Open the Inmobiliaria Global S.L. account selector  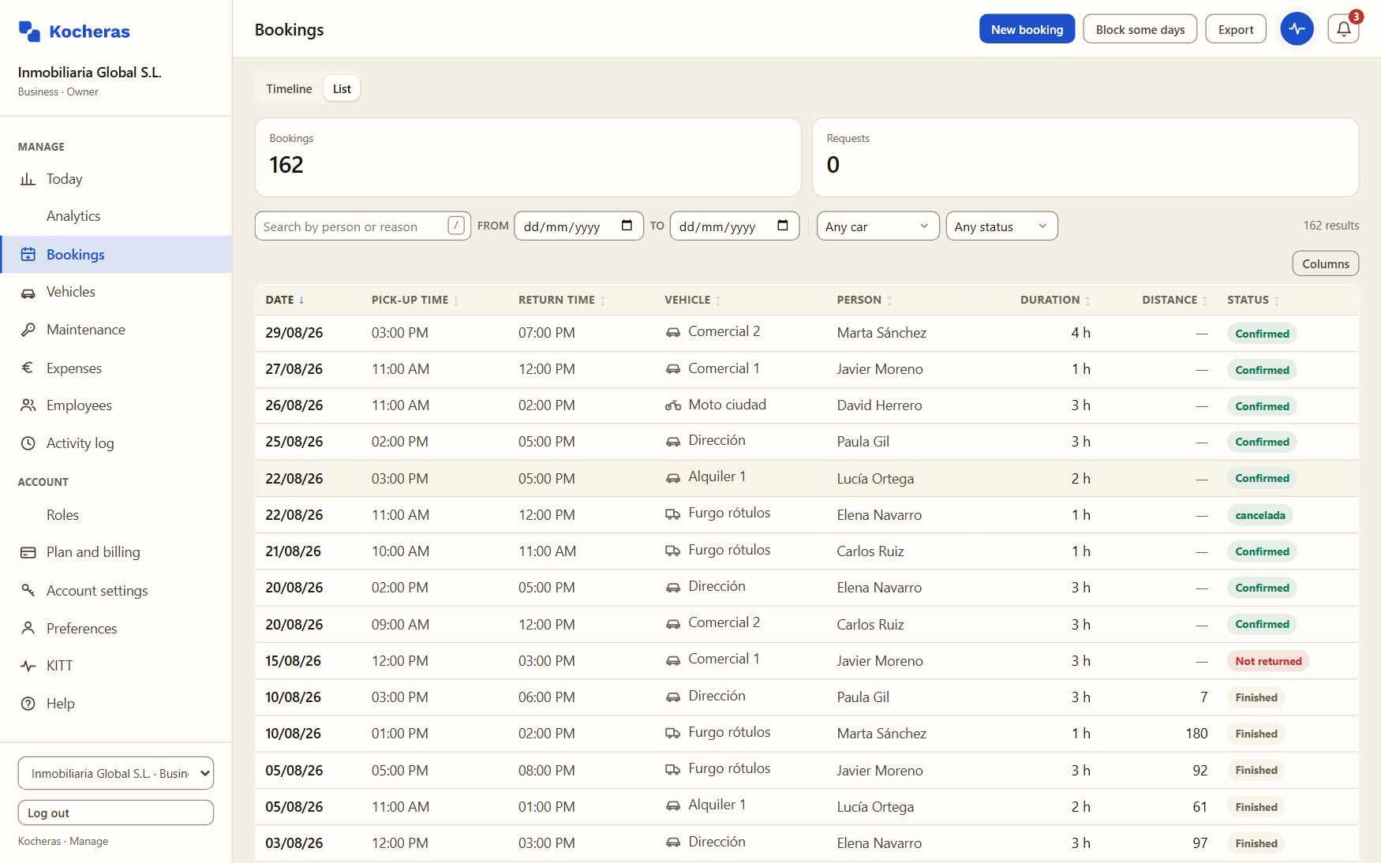(x=116, y=773)
